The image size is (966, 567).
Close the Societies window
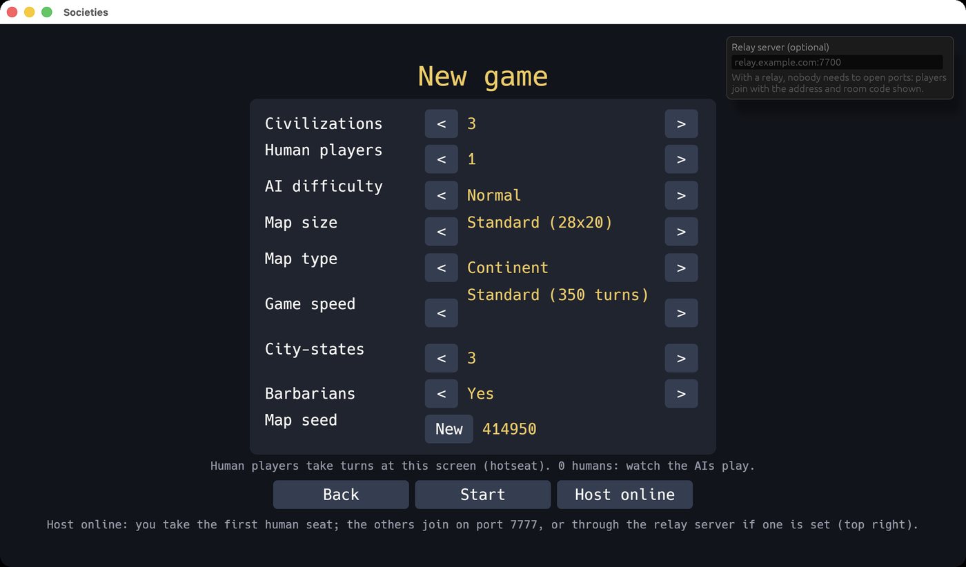click(x=12, y=12)
